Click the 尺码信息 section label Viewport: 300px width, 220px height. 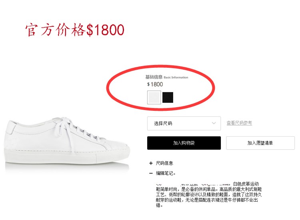[164, 163]
